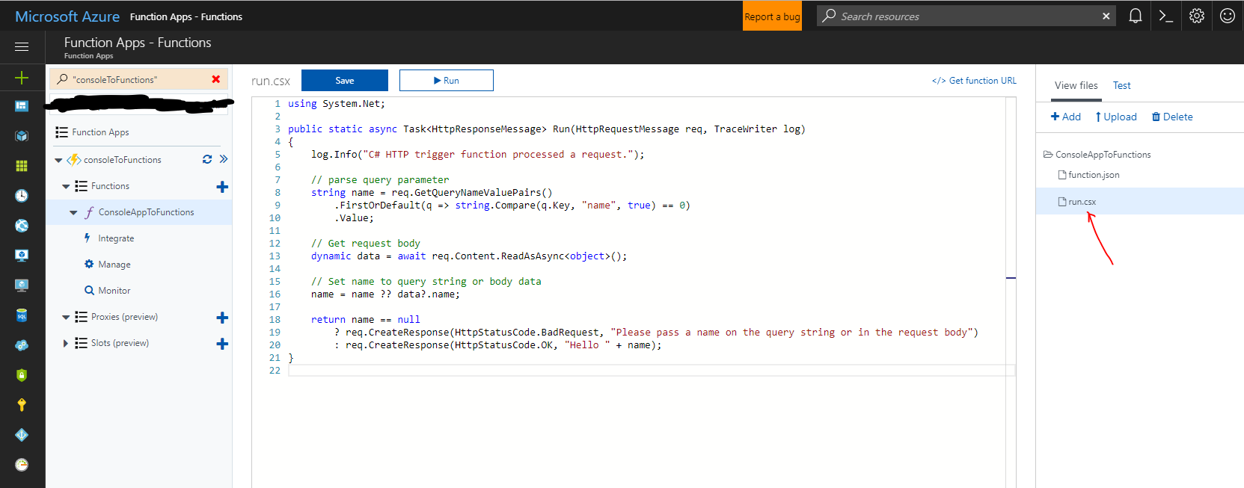Open the Dashboard icon in the left sidebar
The width and height of the screenshot is (1244, 488).
pyautogui.click(x=22, y=106)
